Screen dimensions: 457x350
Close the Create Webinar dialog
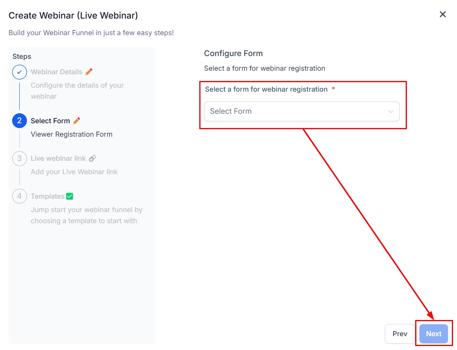pos(443,15)
